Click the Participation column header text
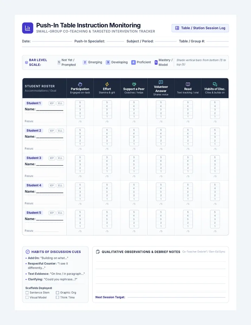251x325 pixels. [80, 89]
